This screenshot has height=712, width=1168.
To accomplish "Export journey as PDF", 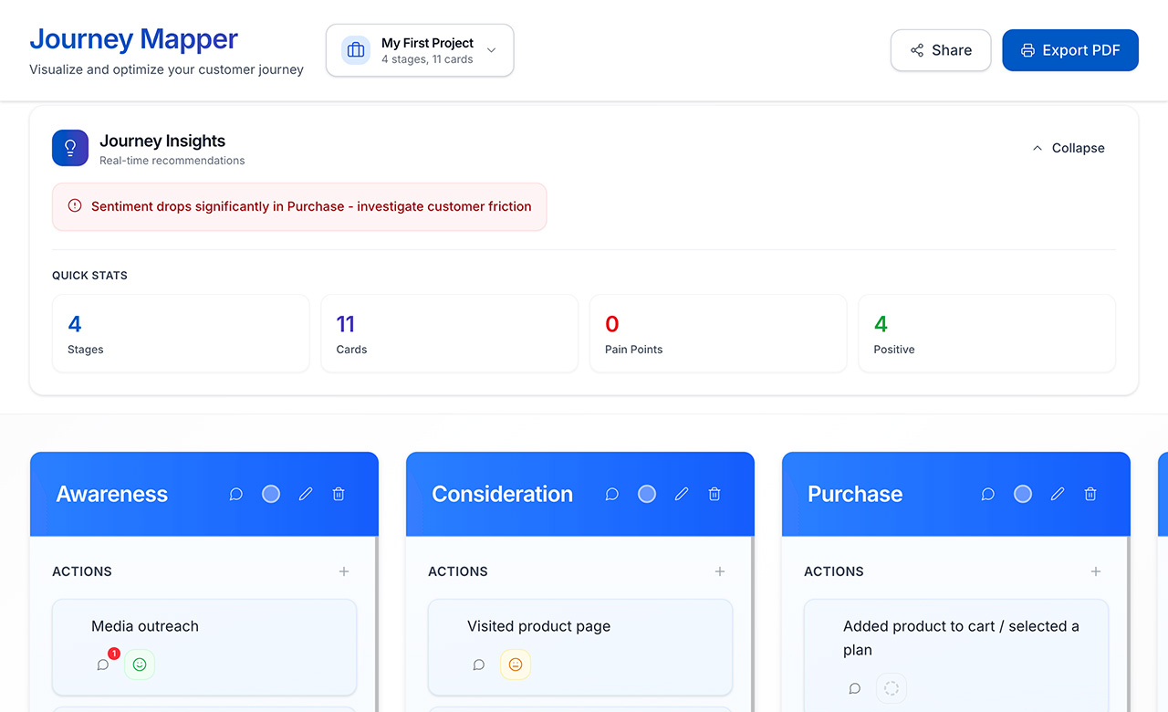I will pos(1069,50).
